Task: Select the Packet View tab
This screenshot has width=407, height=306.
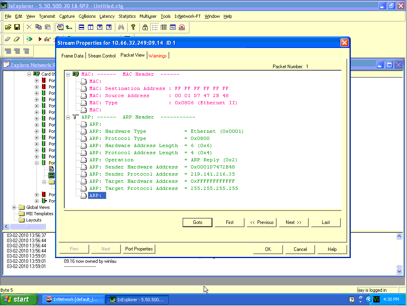Action: pyautogui.click(x=132, y=55)
